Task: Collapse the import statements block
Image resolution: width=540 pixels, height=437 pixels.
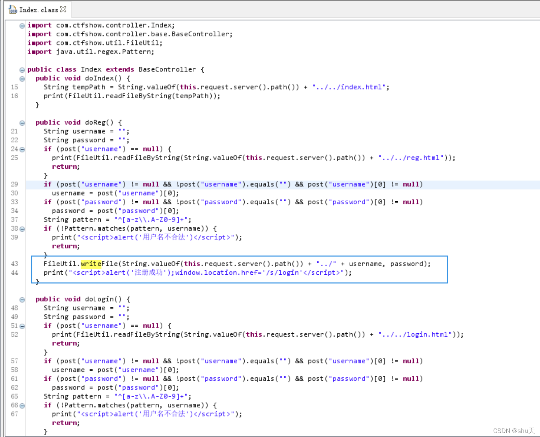Action: tap(22, 26)
